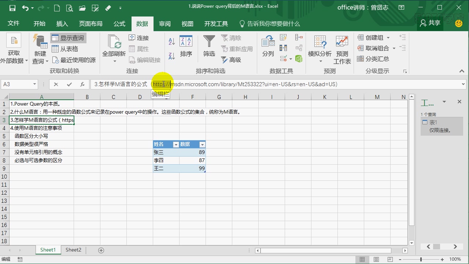
Task: Open the 新建查询 dropdown arrow
Action: [47, 61]
